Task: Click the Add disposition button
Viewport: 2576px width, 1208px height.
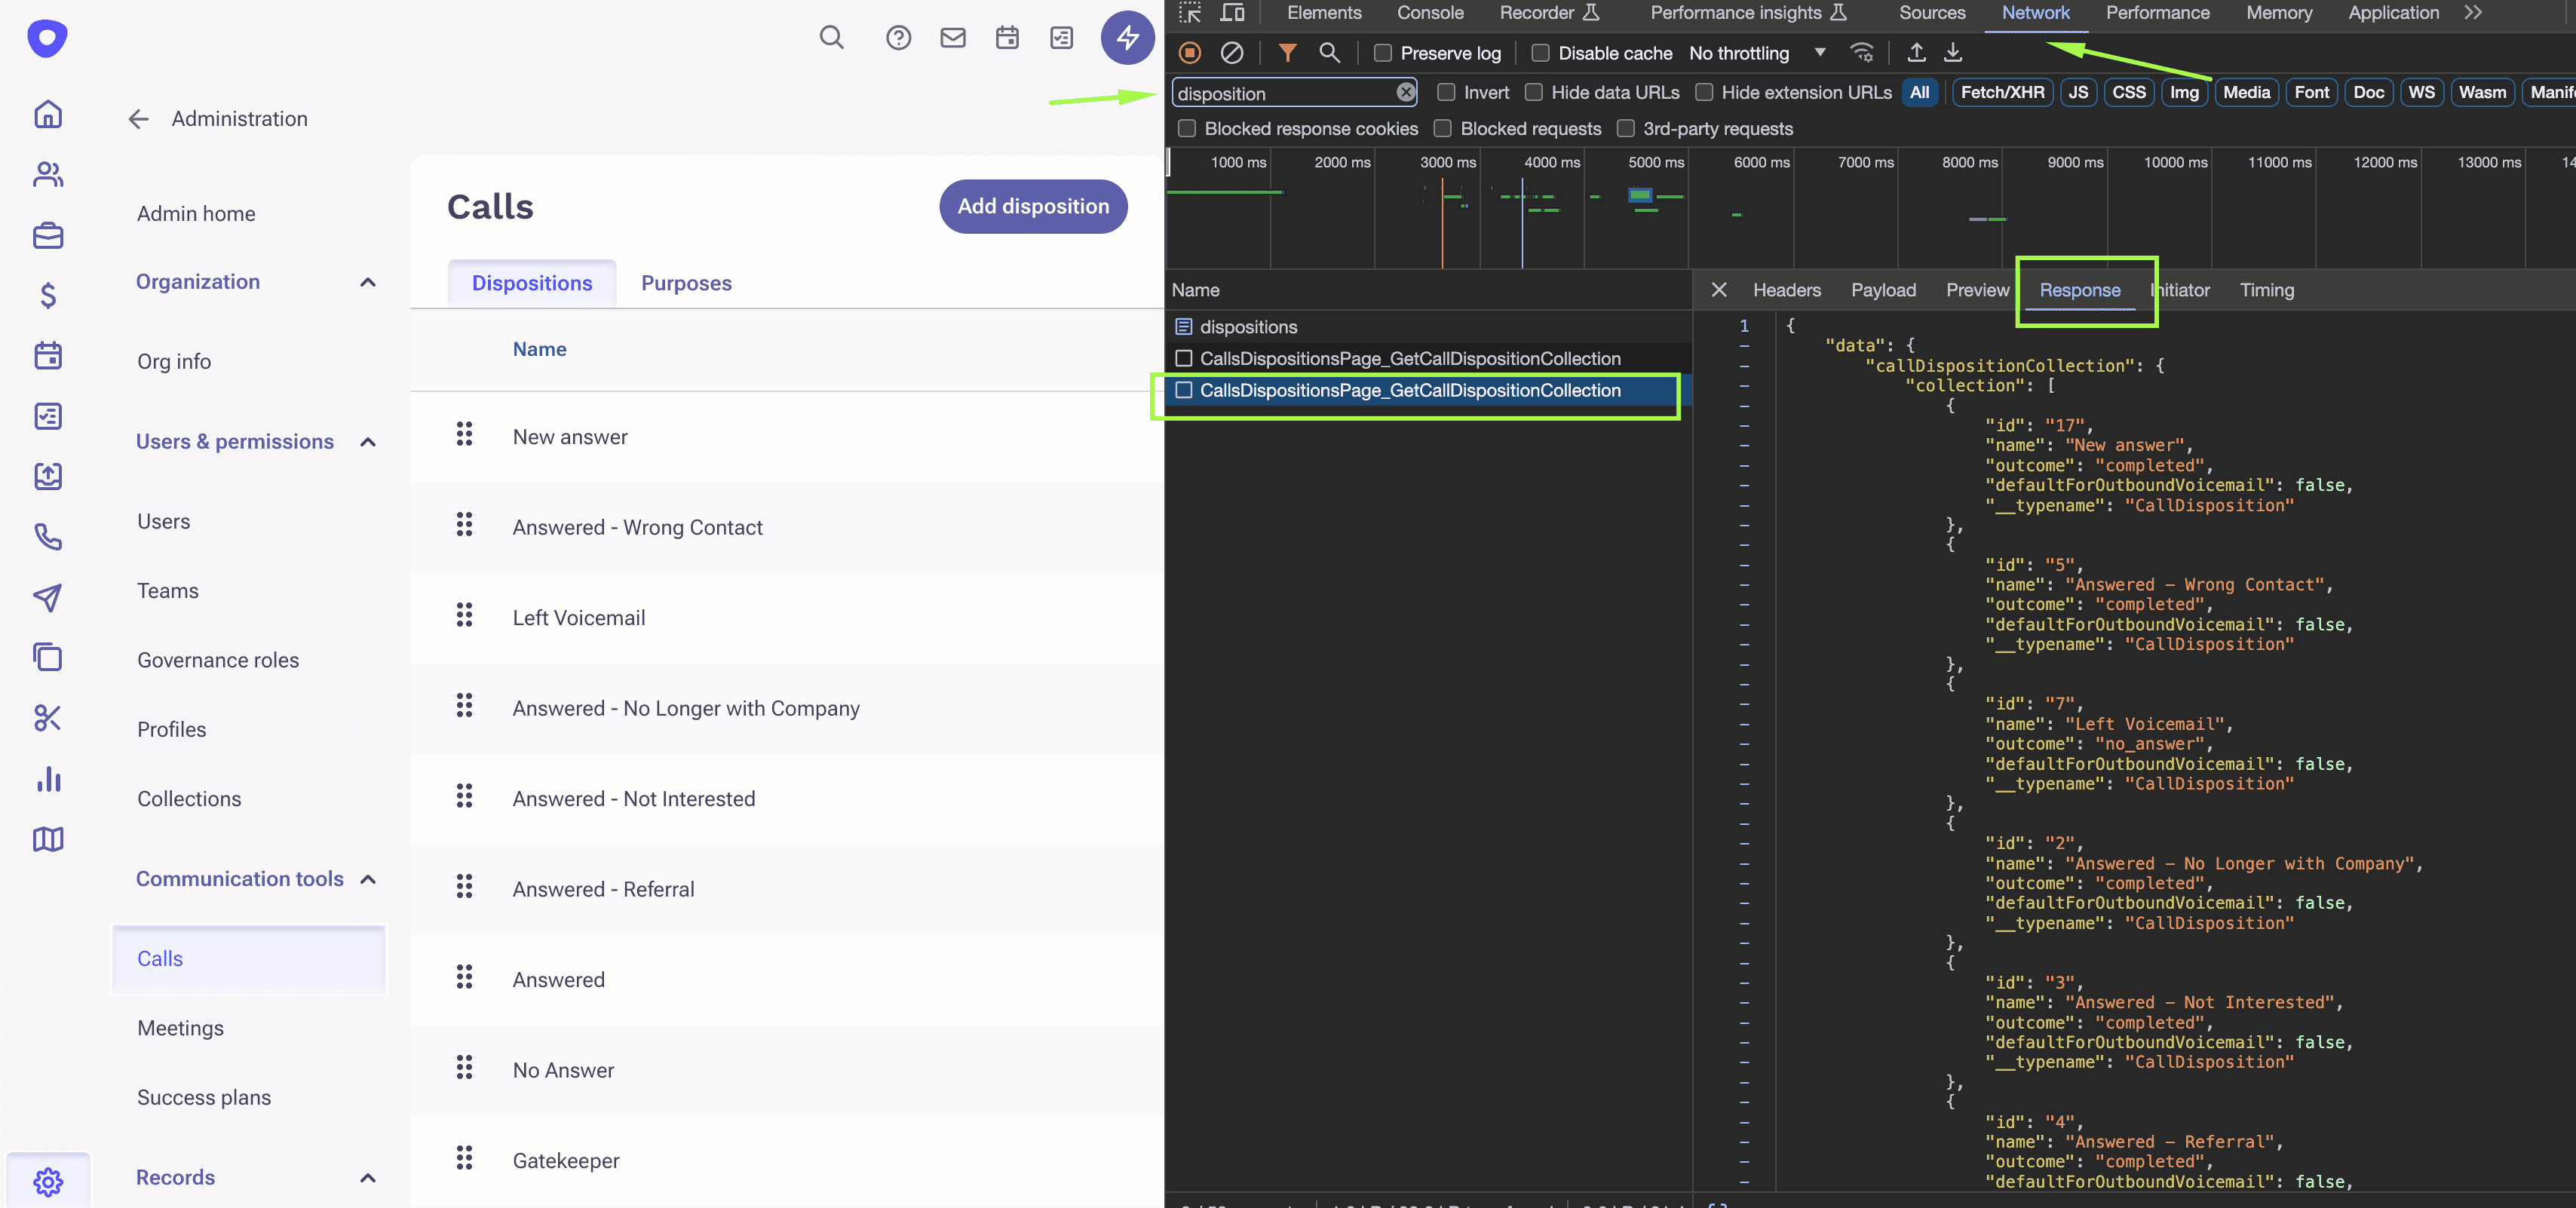Action: (1033, 206)
